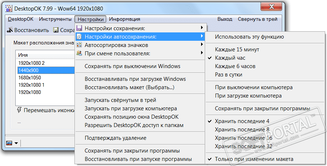Toggle Только при изменении макета option
Viewport: 327px width, 166px height.
click(x=254, y=159)
